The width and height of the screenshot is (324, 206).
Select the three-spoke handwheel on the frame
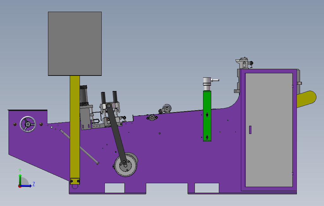coord(28,124)
